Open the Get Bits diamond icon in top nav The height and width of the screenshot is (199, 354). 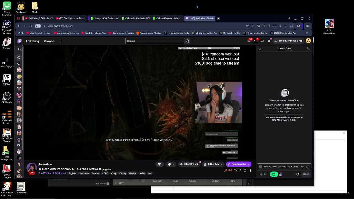tap(269, 41)
